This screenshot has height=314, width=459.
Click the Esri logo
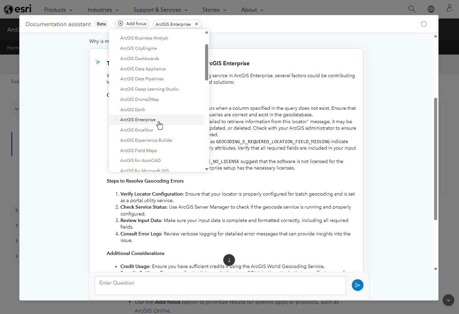[17, 9]
